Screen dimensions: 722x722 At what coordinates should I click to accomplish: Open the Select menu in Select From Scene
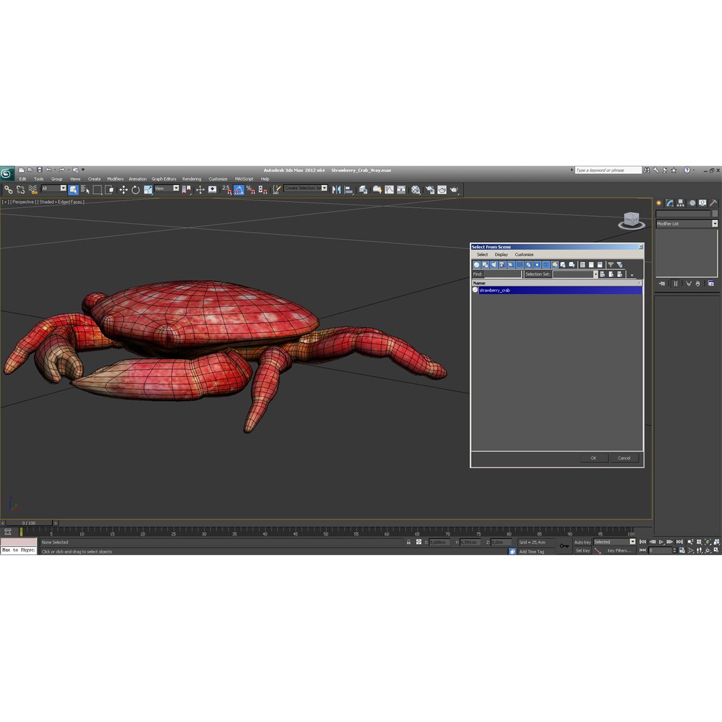(x=482, y=255)
